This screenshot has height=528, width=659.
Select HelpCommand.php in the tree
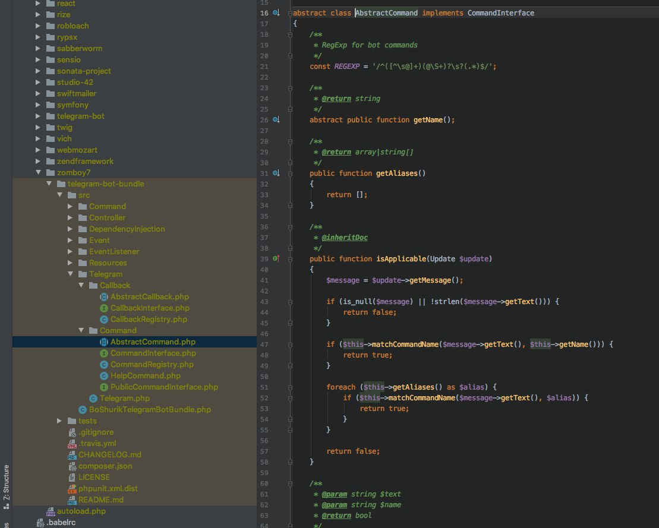tap(134, 376)
